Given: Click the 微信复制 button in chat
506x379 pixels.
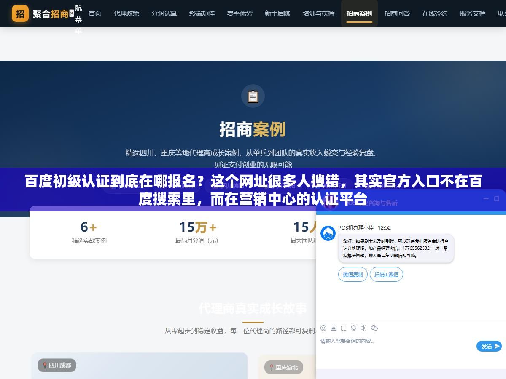Looking at the screenshot, I should pyautogui.click(x=353, y=275).
